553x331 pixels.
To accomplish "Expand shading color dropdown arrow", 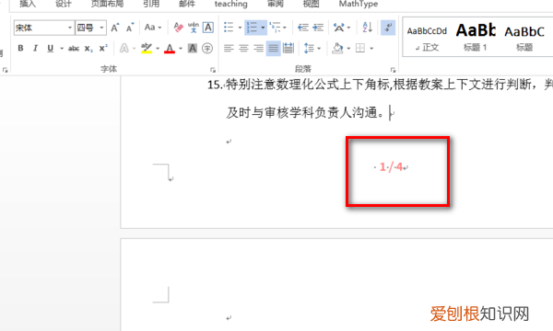I will tap(348, 48).
